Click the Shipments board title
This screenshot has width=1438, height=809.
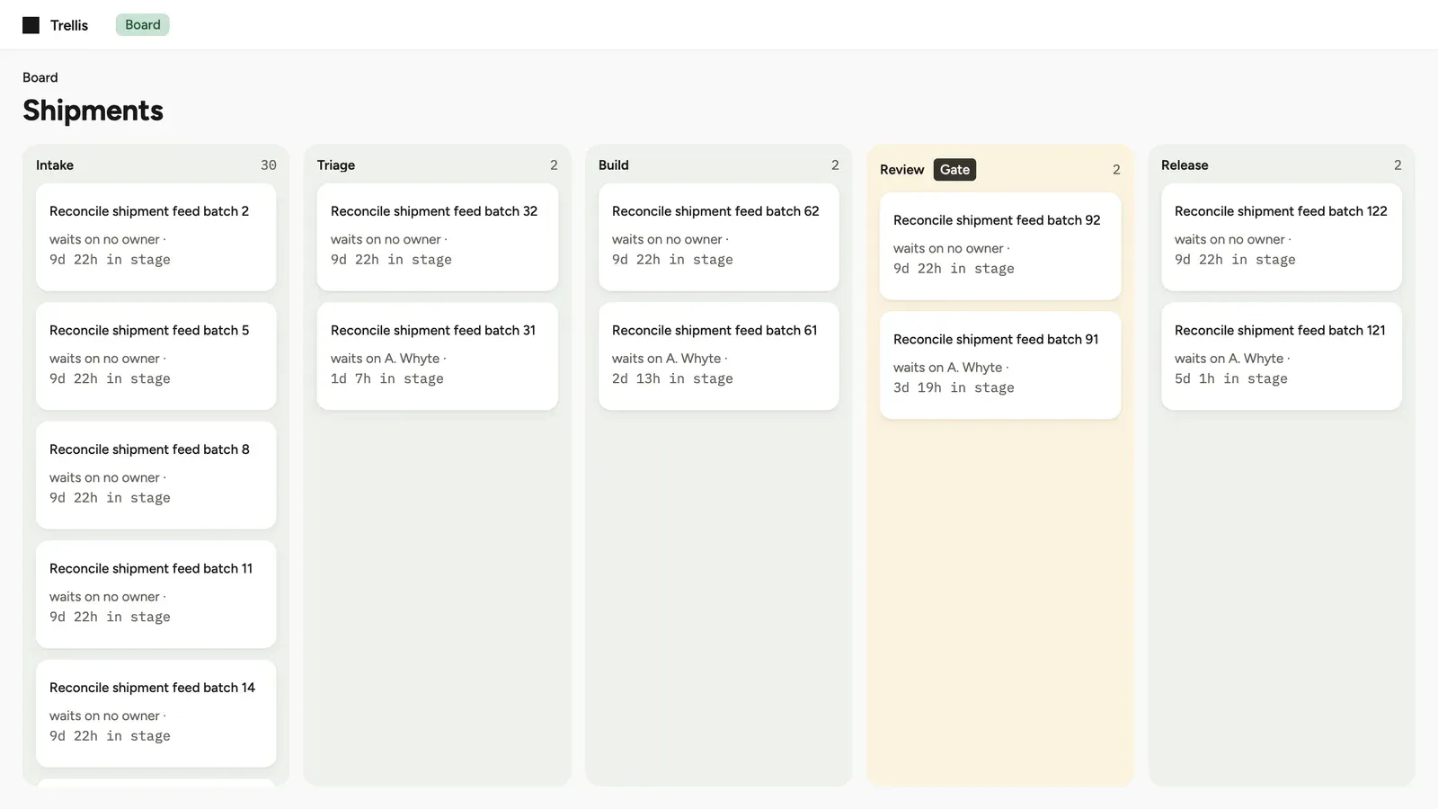(x=93, y=111)
